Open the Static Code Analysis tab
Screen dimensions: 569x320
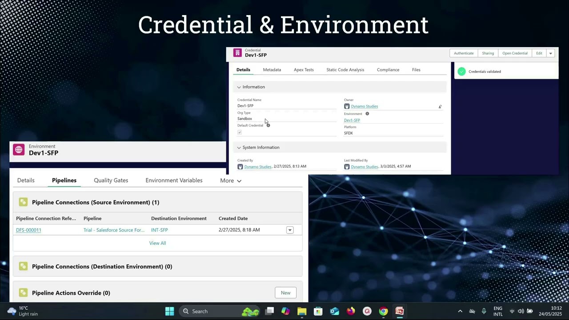pyautogui.click(x=345, y=70)
